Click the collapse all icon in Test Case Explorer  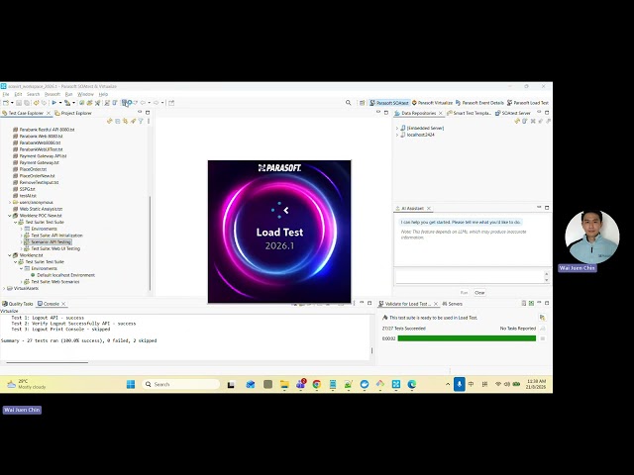pyautogui.click(x=117, y=121)
